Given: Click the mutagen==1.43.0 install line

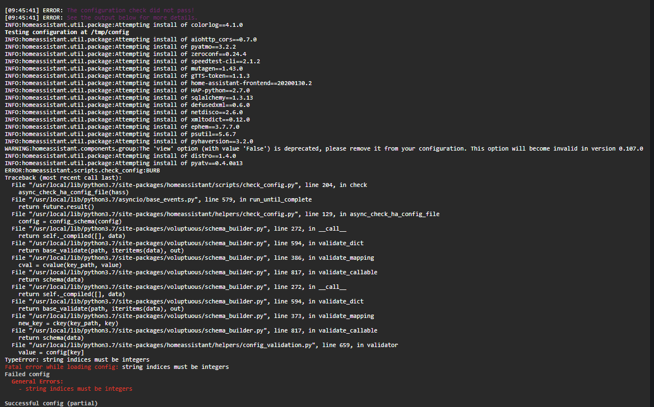Looking at the screenshot, I should pyautogui.click(x=124, y=68).
